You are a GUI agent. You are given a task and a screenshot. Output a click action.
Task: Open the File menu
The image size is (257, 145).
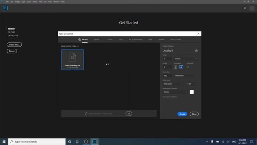[x=7, y=2]
